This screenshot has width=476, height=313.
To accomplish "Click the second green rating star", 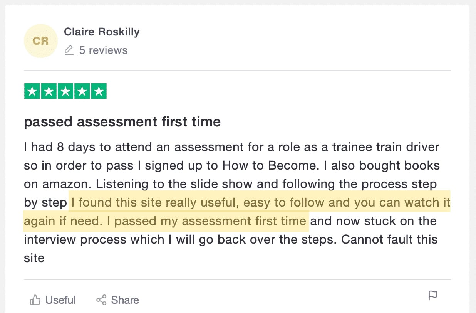I will point(49,91).
